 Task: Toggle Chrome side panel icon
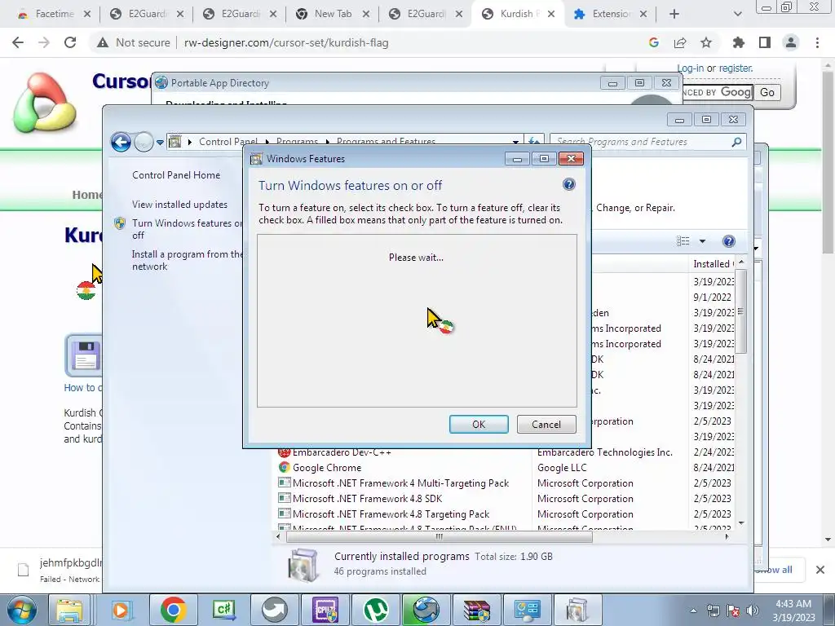(x=765, y=42)
